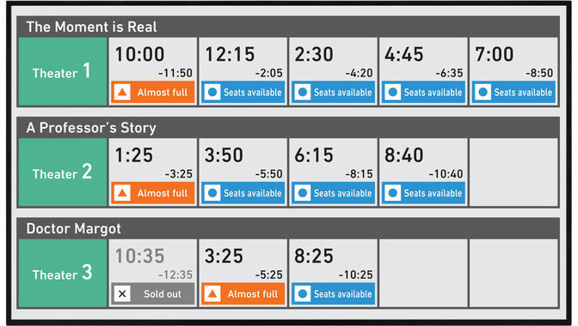Click the blue circle icon for 12:15 showing
The height and width of the screenshot is (326, 578).
click(x=212, y=92)
